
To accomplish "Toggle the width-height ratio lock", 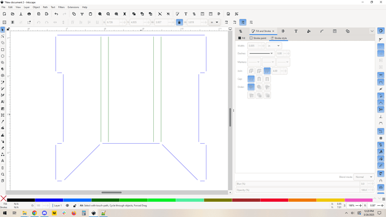I will point(179,22).
